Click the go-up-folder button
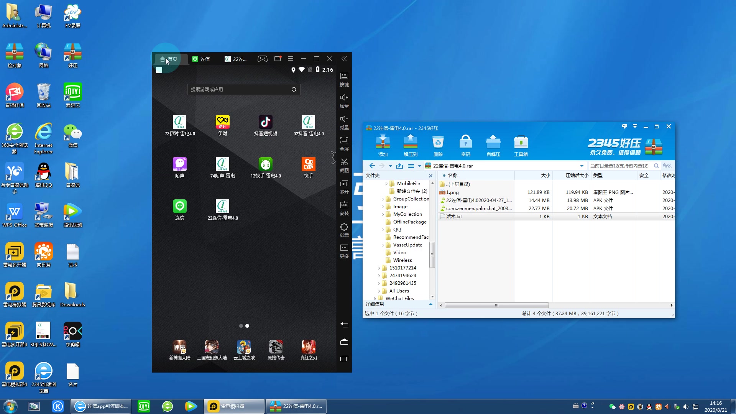 (399, 166)
